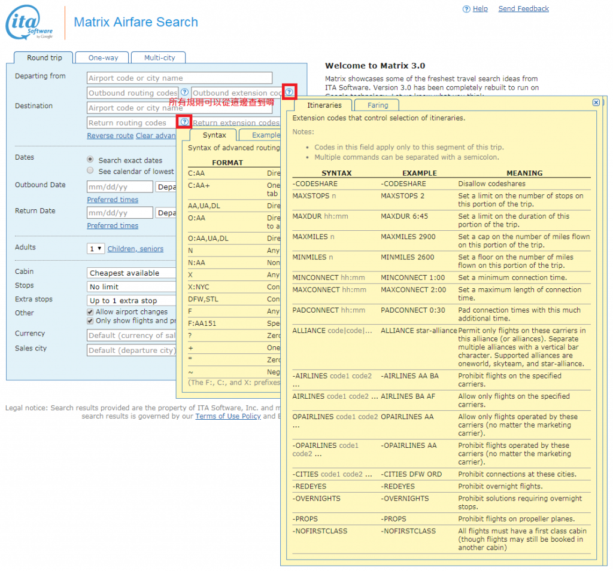The height and width of the screenshot is (571, 613).
Task: Click the ALLIANCE star-alliance example cell
Action: click(418, 331)
